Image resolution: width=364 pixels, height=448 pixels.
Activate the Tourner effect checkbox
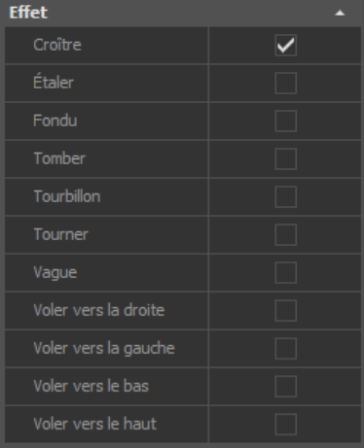[x=285, y=234]
